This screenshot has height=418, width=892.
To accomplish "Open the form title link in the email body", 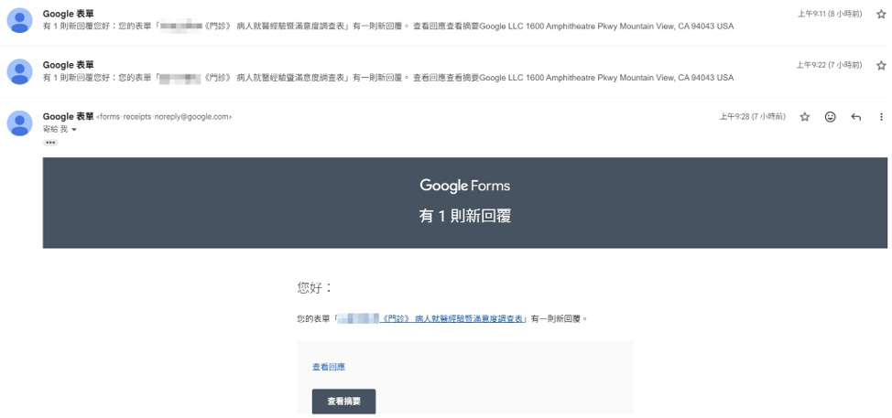I will point(430,319).
